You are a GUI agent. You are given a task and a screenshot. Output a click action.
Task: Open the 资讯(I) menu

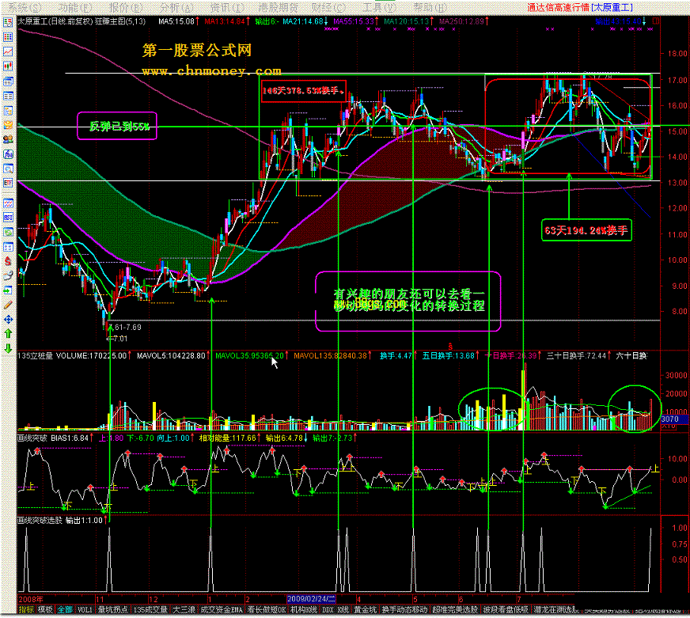coord(226,7)
